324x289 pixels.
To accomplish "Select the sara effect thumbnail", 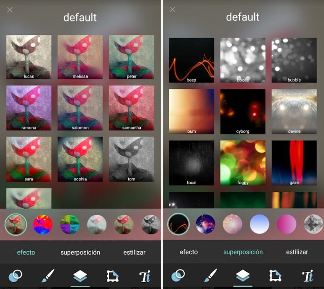I will click(29, 159).
